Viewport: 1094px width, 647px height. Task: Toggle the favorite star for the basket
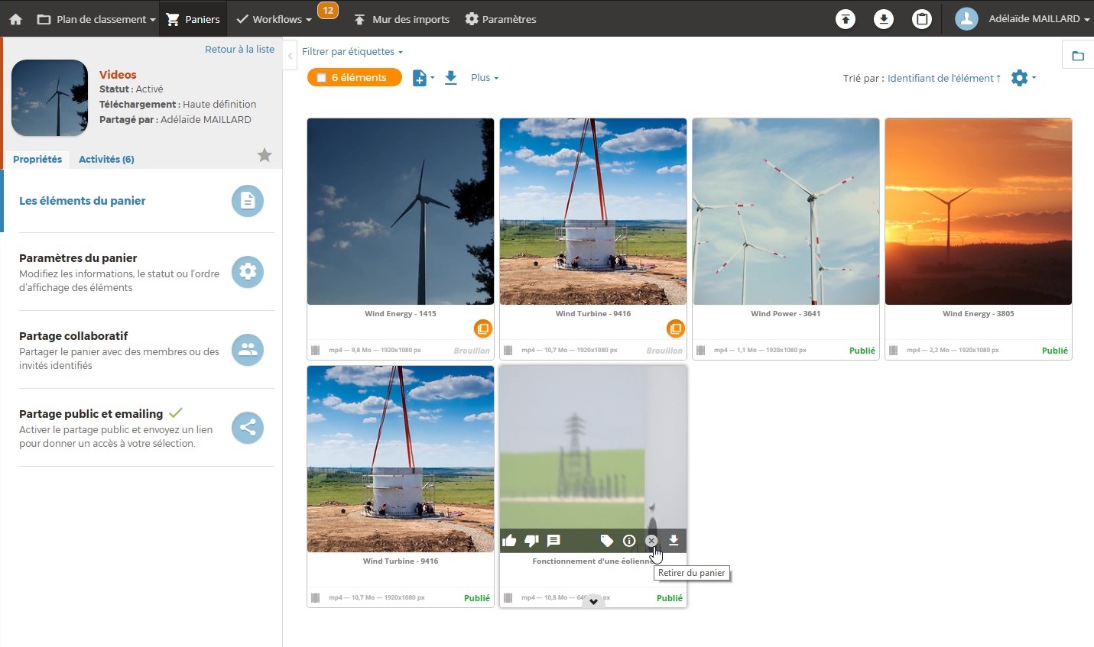pyautogui.click(x=265, y=156)
